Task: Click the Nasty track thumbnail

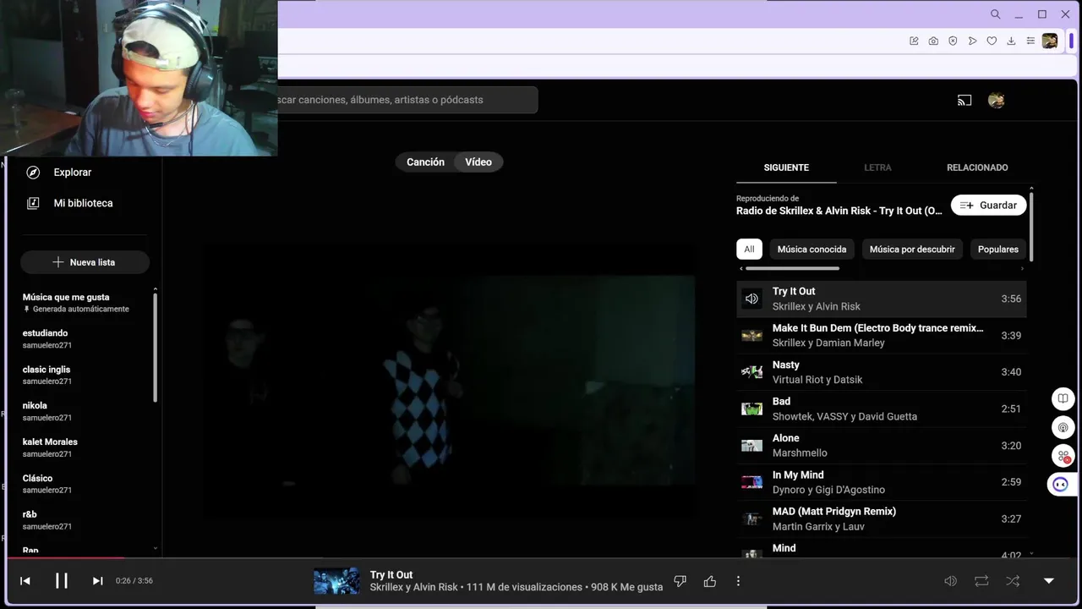Action: point(751,372)
